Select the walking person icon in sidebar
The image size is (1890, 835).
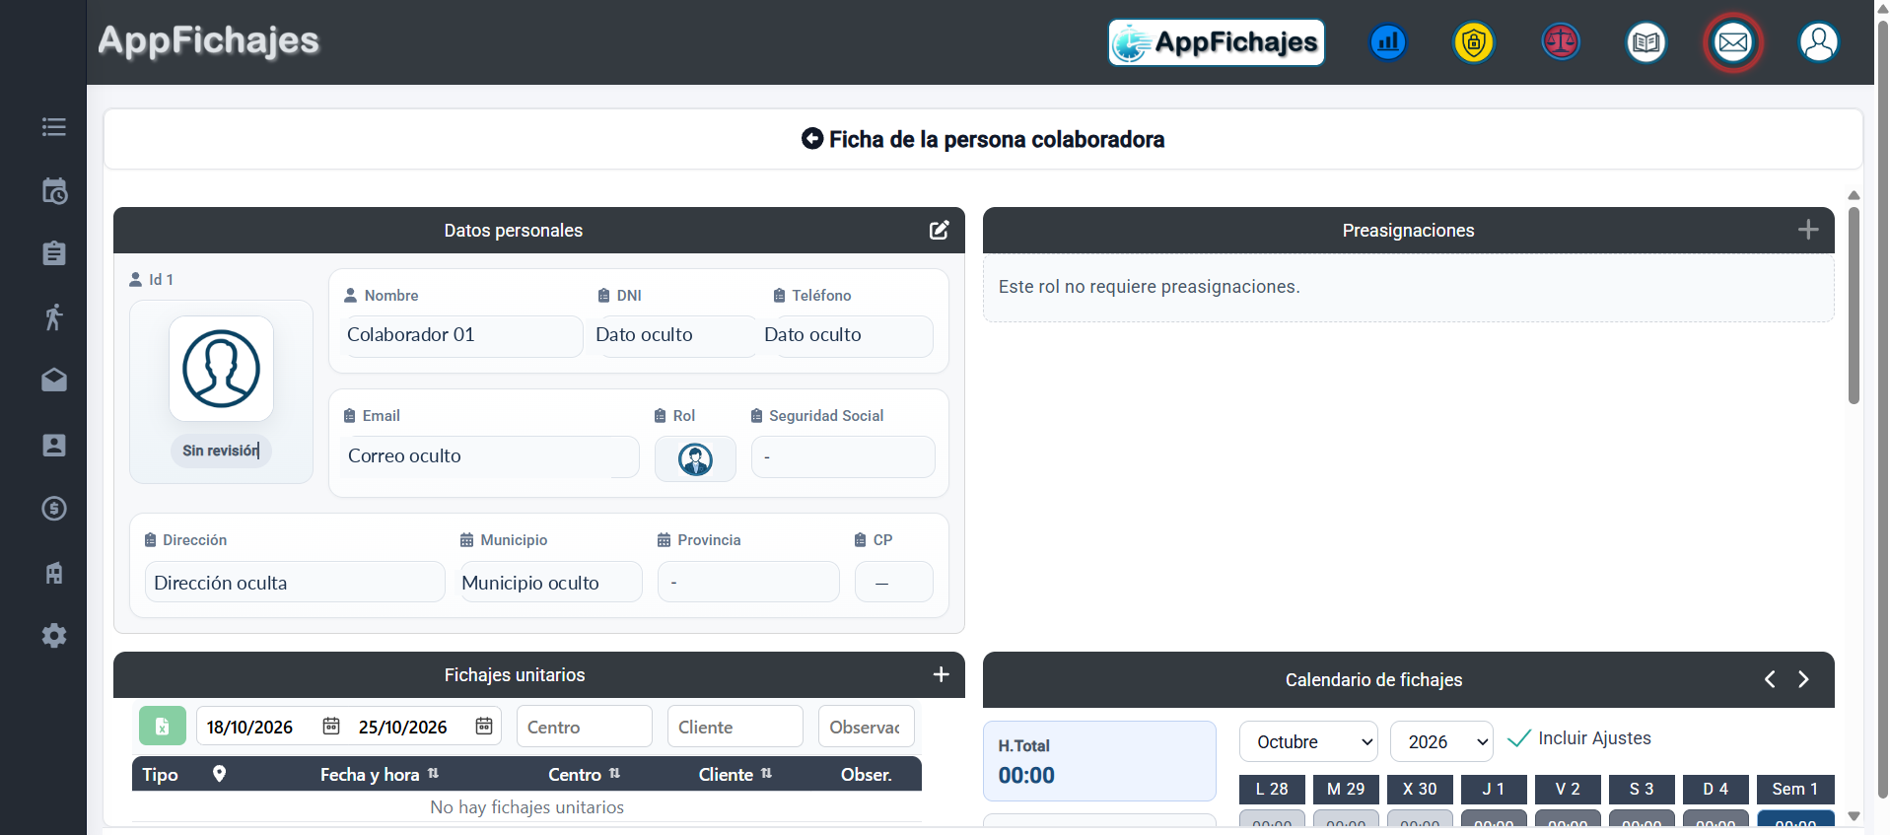tap(54, 316)
